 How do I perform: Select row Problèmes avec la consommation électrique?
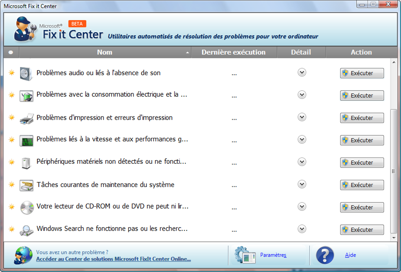tap(197, 95)
